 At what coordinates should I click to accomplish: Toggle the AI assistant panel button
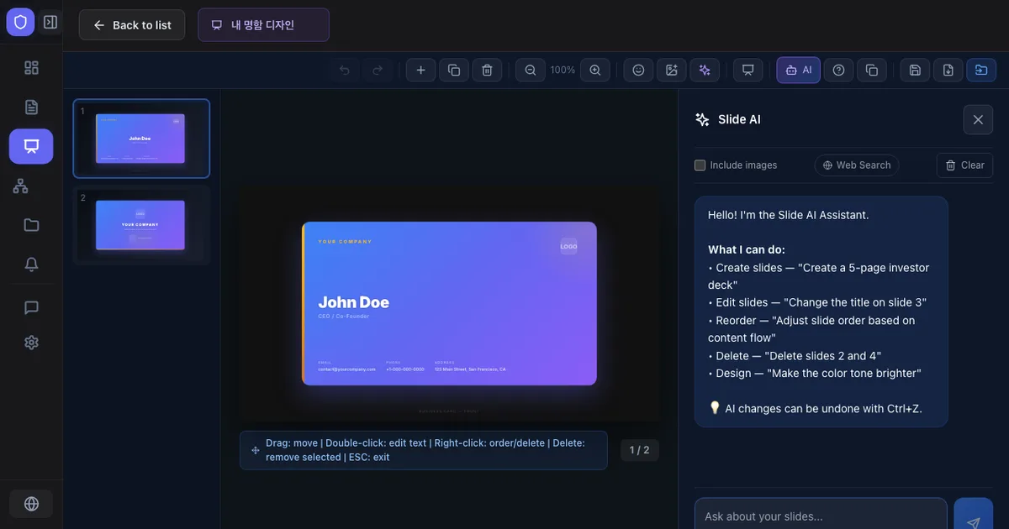point(798,71)
